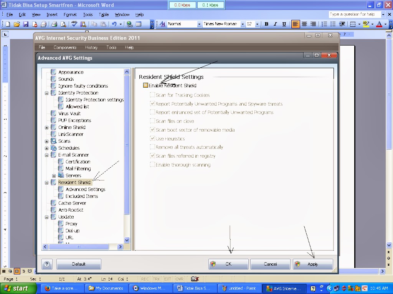Screen dimensions: 393x294
Task: Toggle Scan files on close checkbox
Action: click(152, 121)
